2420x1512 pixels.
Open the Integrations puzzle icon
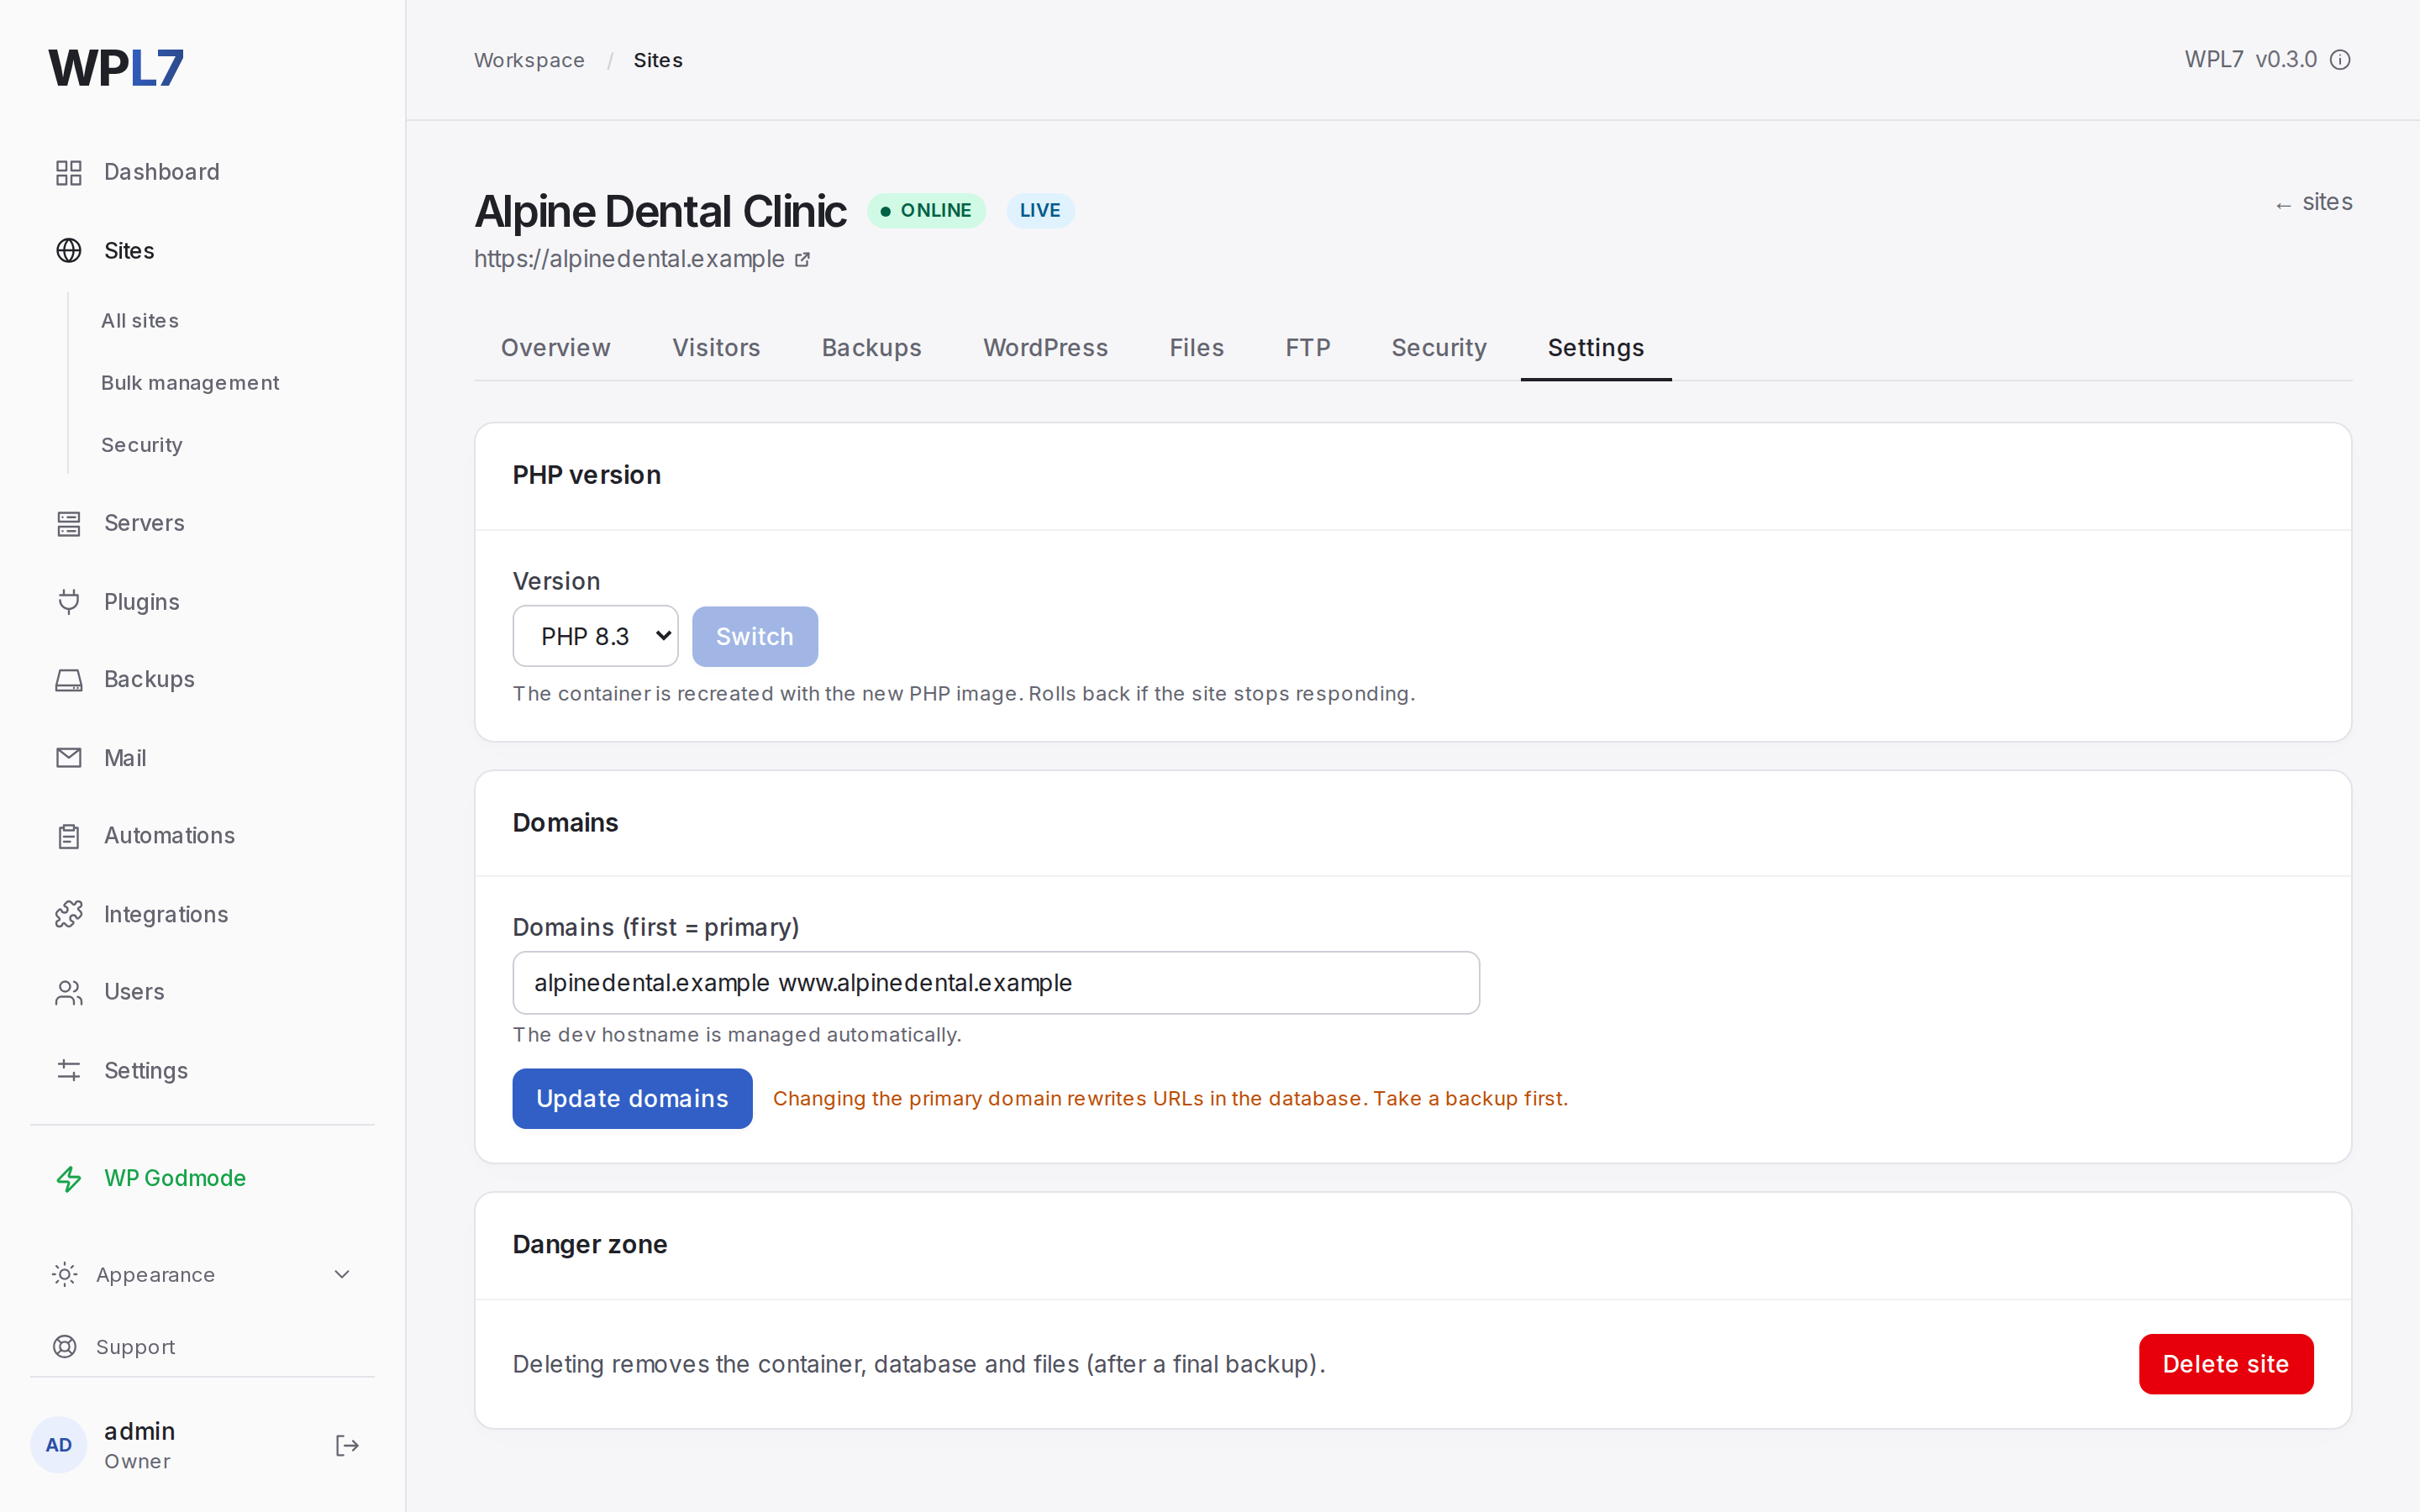pyautogui.click(x=68, y=914)
